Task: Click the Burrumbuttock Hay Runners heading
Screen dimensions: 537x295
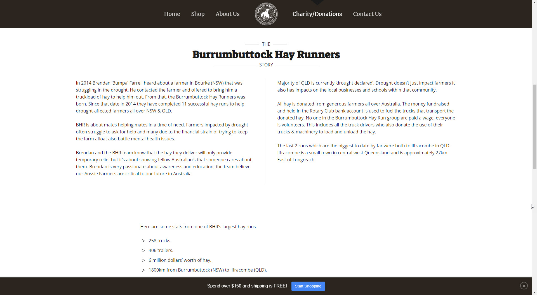Action: [266, 55]
